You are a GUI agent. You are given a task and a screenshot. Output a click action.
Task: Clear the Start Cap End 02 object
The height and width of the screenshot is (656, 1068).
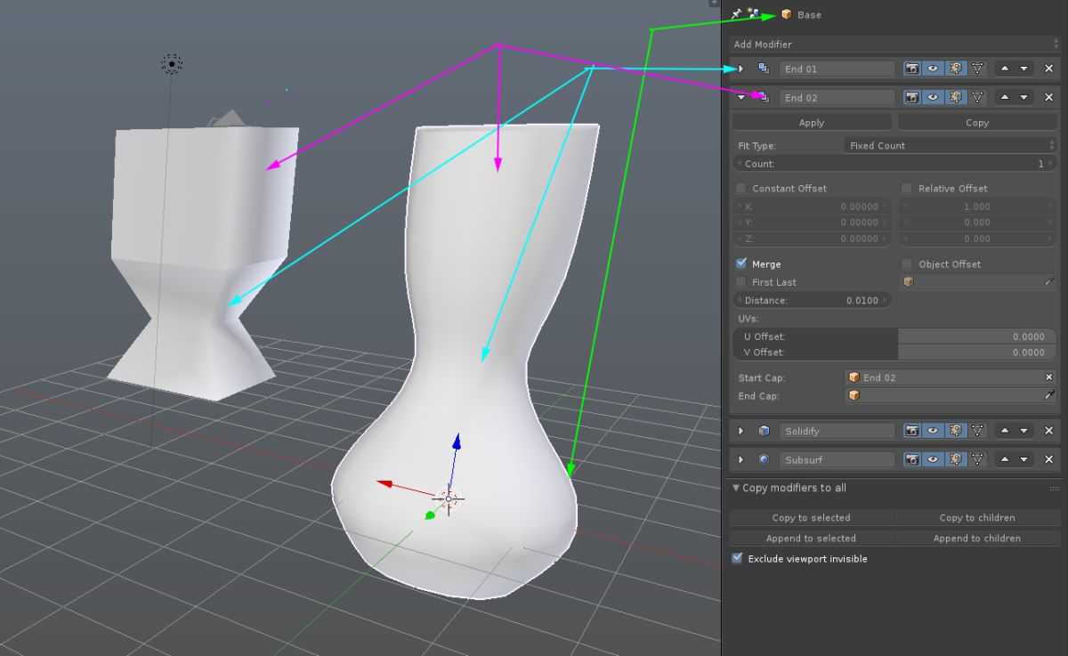click(1048, 377)
